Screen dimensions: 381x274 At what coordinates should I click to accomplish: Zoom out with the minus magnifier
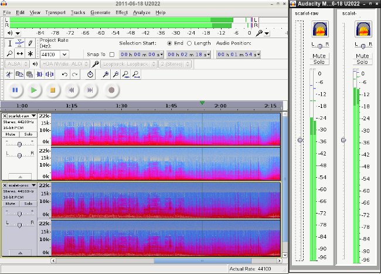(x=115, y=75)
